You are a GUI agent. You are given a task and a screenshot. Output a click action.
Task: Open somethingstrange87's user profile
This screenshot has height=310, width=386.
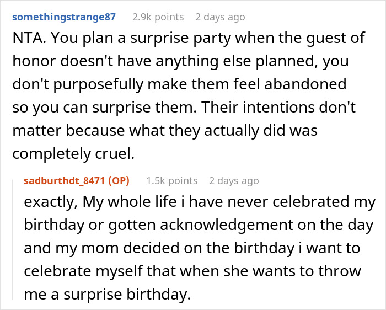[x=64, y=17]
